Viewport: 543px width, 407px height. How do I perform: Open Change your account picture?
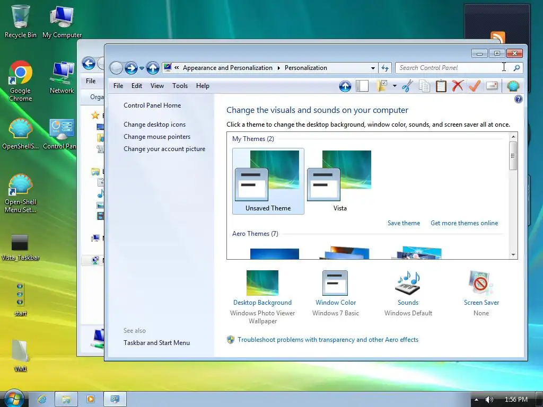(x=164, y=149)
